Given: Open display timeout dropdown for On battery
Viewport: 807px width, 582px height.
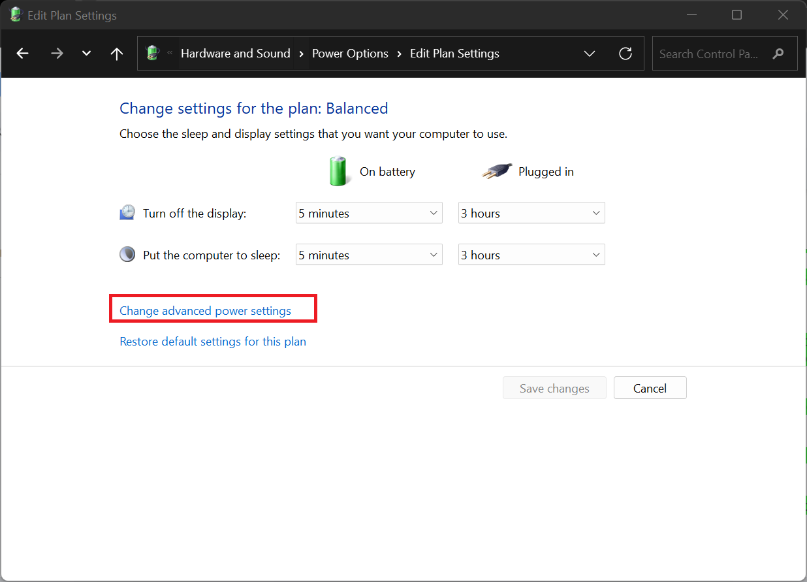Looking at the screenshot, I should 369,214.
